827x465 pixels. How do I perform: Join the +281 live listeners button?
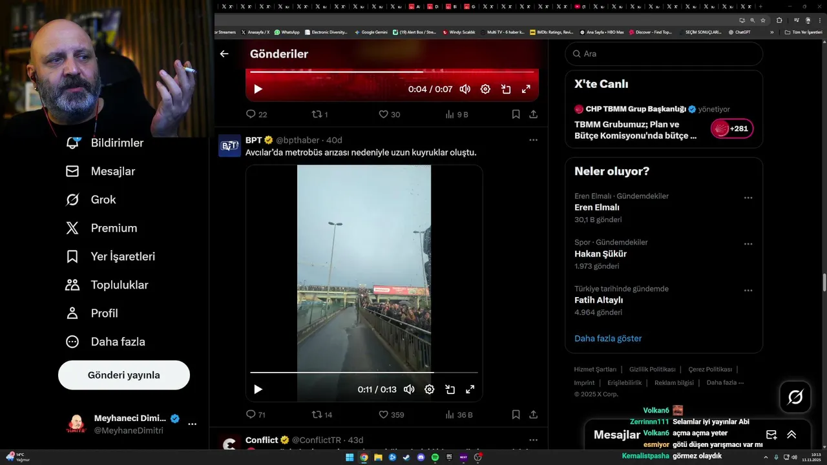[x=732, y=129]
